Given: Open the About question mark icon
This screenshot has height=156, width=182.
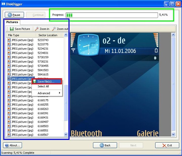Looking at the screenshot, I should pyautogui.click(x=7, y=145).
